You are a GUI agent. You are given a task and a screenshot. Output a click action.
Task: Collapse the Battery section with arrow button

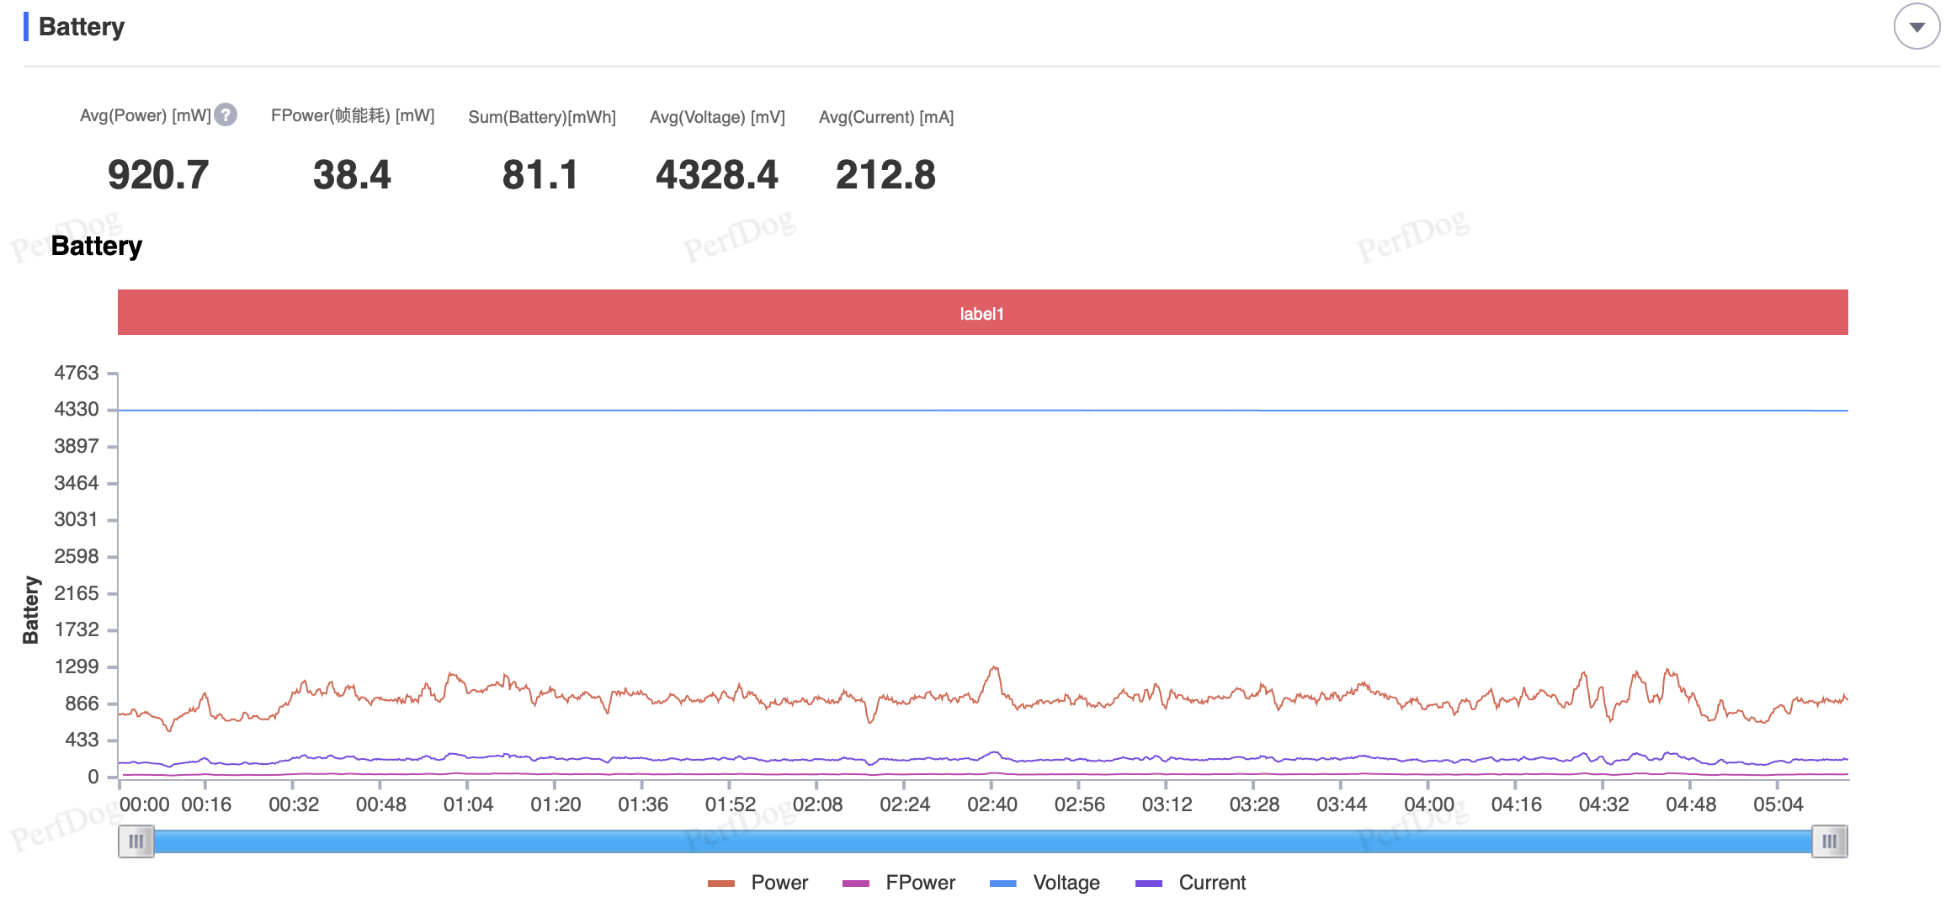(1916, 27)
